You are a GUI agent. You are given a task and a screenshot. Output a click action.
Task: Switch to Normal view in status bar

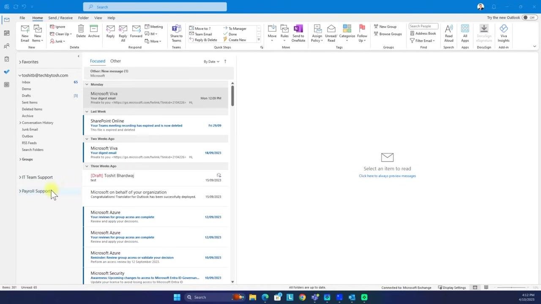[x=475, y=288]
